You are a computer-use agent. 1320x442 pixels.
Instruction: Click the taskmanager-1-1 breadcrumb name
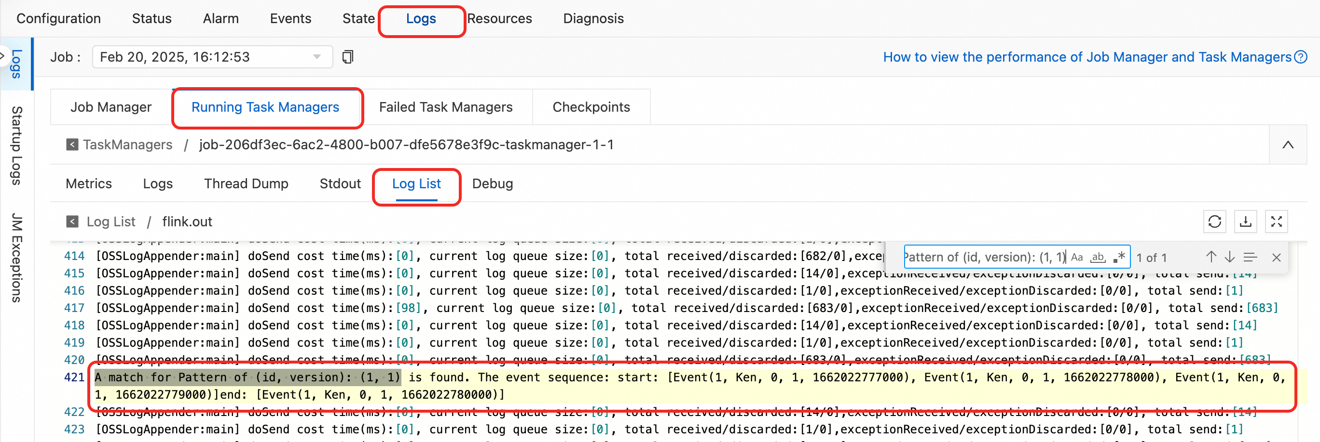pyautogui.click(x=406, y=145)
